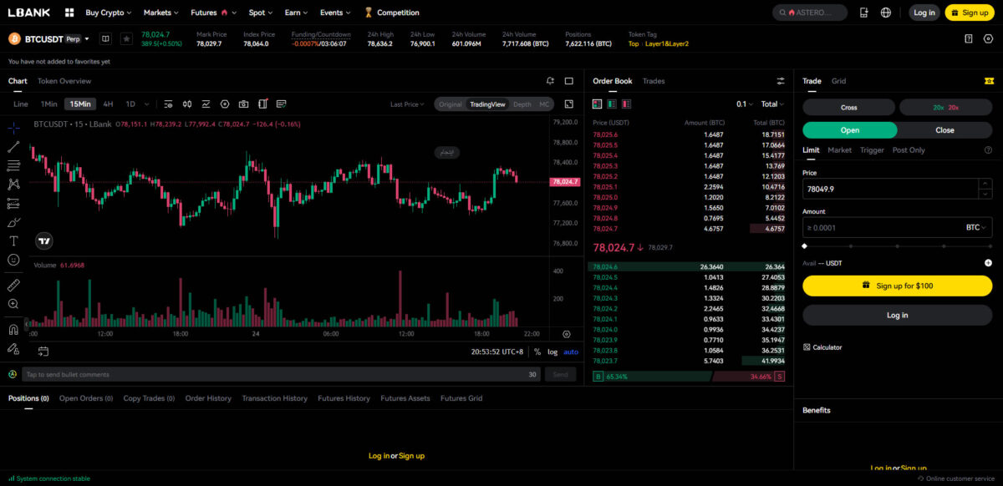Switch chart to Original mode
Viewport: 1003px width, 486px height.
[x=451, y=104]
